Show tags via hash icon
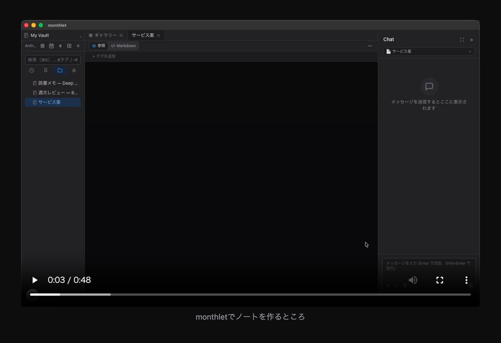Screen dimensions: 501x343 pos(74,70)
